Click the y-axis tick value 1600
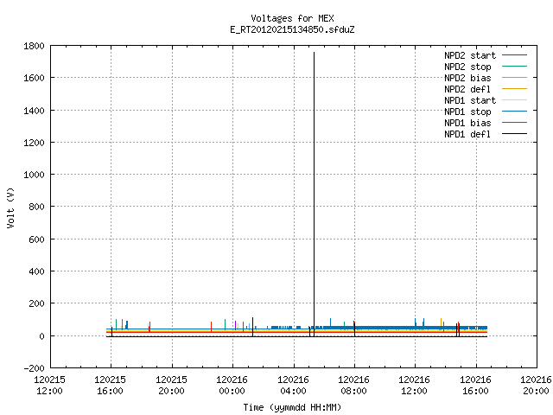This screenshot has width=553, height=415. [x=34, y=78]
